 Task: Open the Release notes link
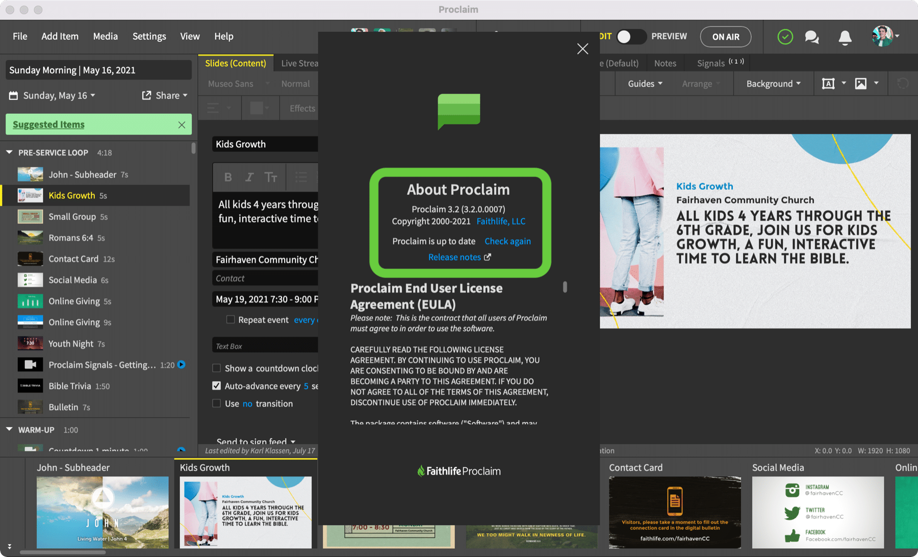point(454,257)
